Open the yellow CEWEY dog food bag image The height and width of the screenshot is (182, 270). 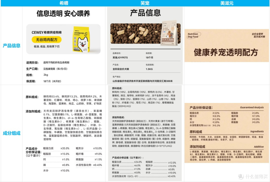81,39
